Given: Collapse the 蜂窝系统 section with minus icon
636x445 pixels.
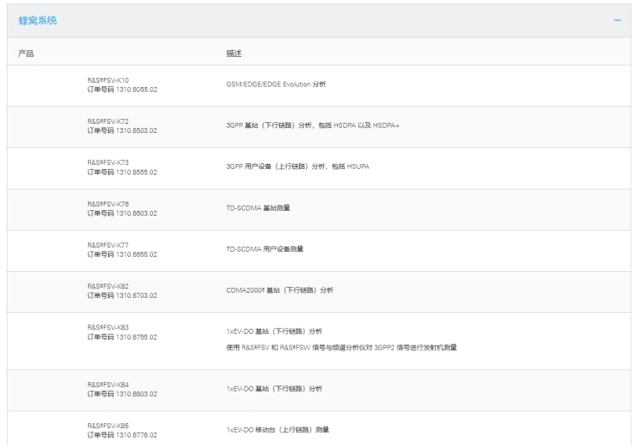Looking at the screenshot, I should pos(617,20).
